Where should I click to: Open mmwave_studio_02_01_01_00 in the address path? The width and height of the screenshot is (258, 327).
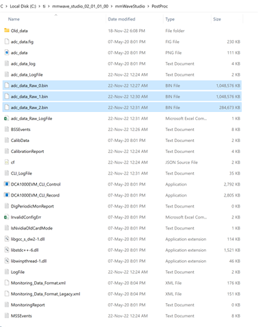click(81, 6)
